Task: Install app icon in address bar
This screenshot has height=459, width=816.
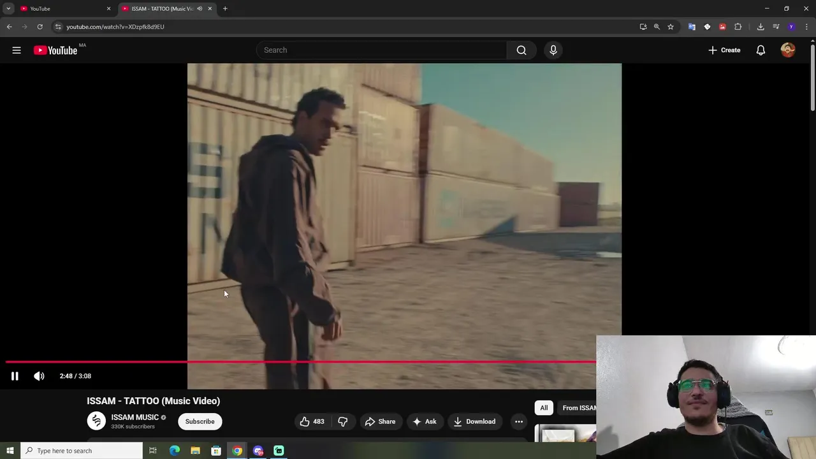Action: pyautogui.click(x=643, y=27)
